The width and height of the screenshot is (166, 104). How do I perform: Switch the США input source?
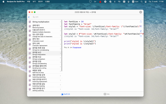[135, 2]
